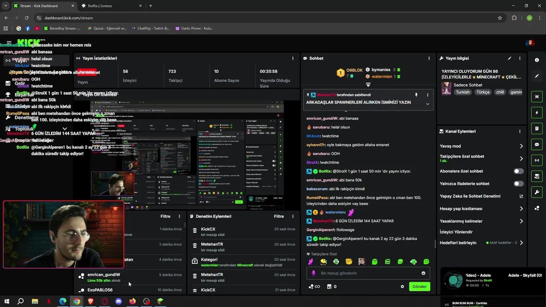Switch to BotRix | Sorteos tab
546x307 pixels.
point(112,6)
